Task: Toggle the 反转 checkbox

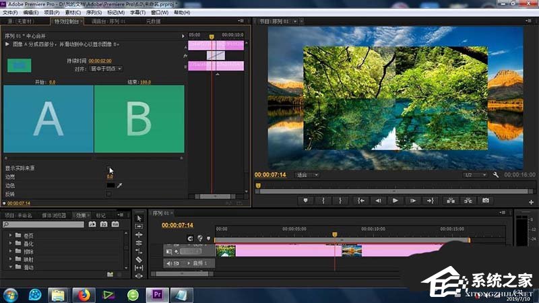Action: tap(109, 194)
